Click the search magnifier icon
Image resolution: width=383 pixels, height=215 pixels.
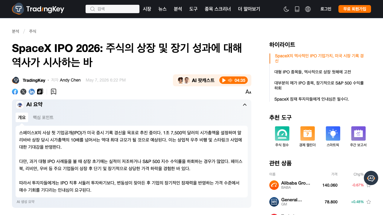[92, 9]
